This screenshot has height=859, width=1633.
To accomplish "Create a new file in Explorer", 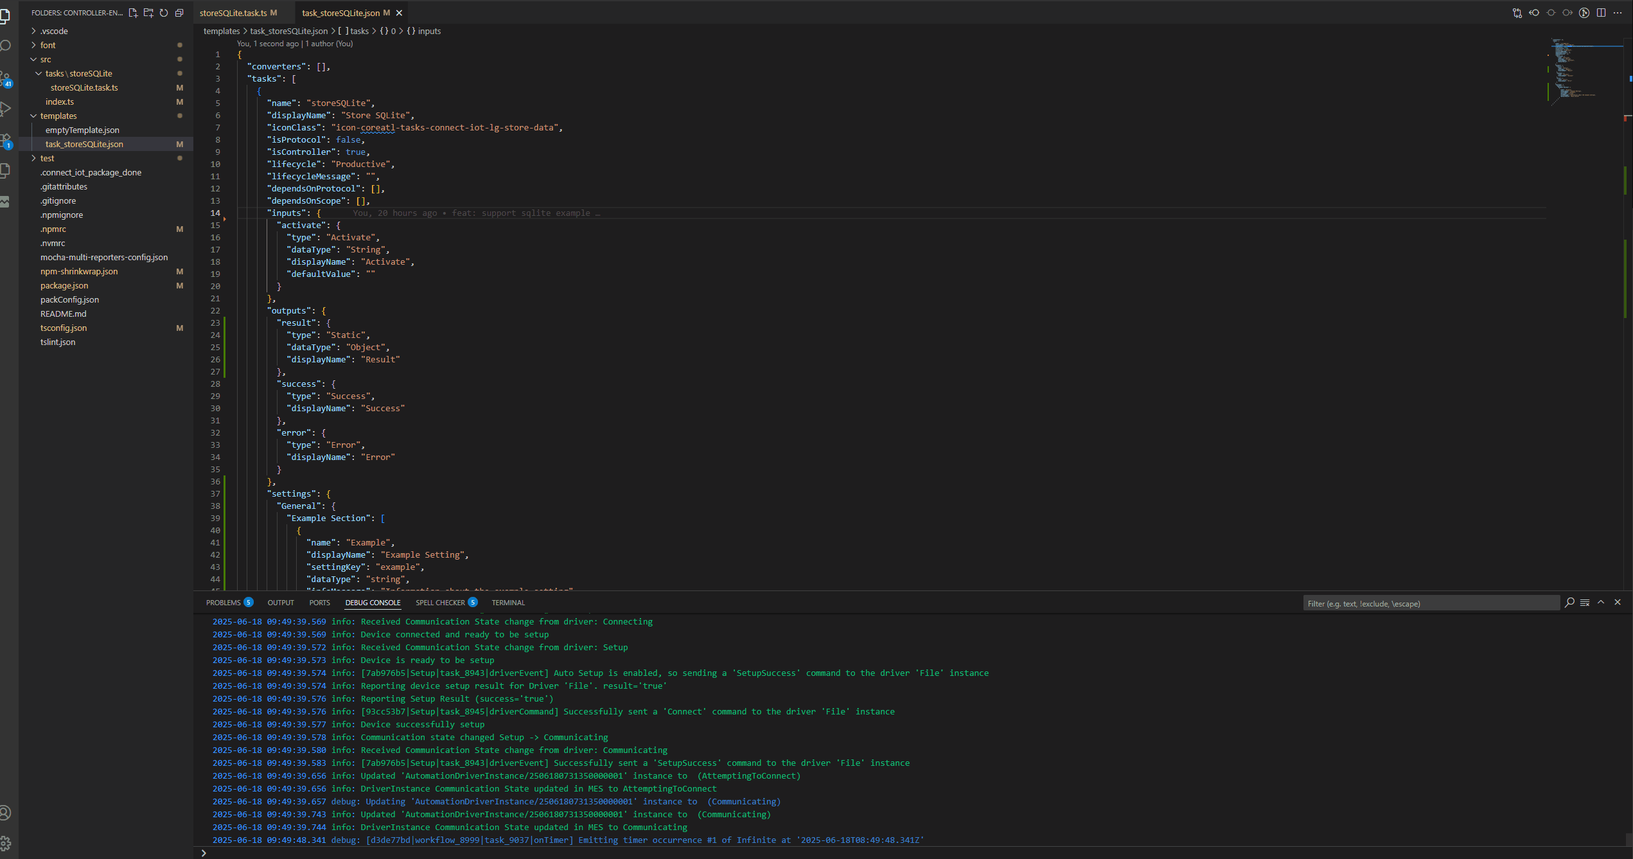I will click(x=133, y=13).
